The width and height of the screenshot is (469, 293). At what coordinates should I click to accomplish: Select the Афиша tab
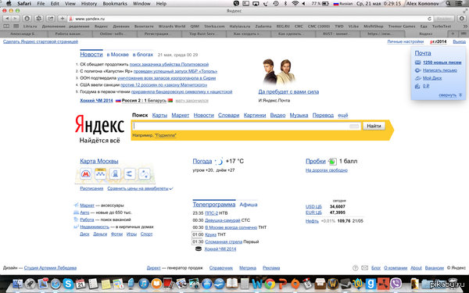tap(249, 205)
